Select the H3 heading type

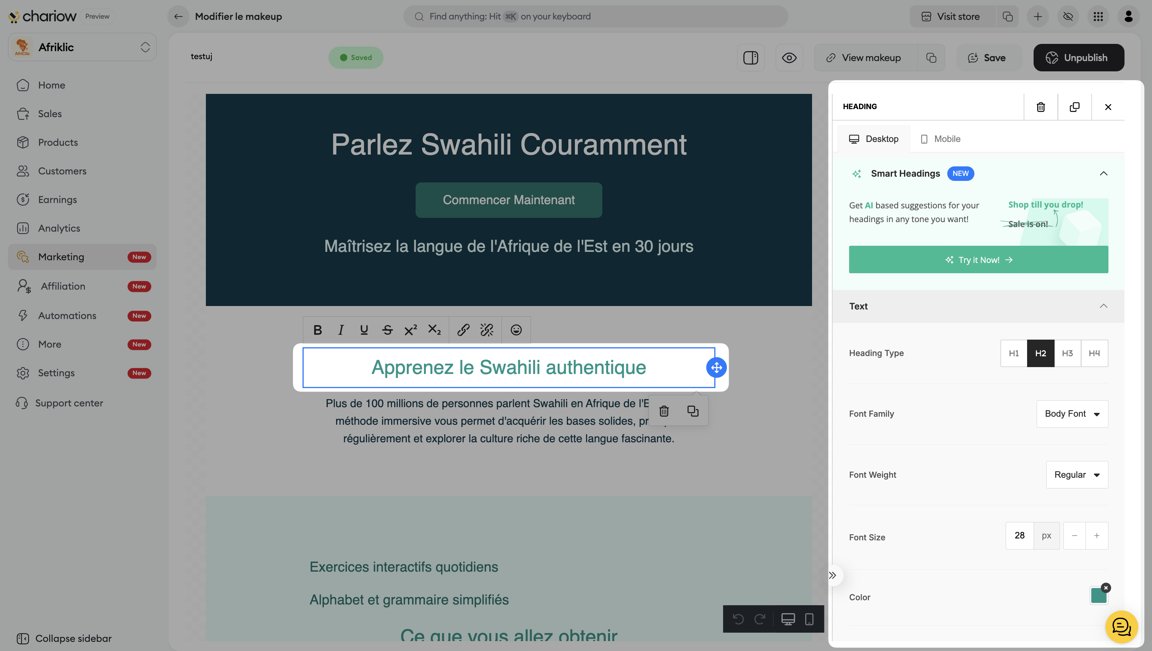pos(1068,353)
